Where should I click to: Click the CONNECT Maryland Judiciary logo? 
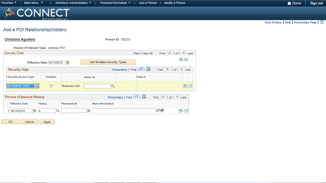35,14
